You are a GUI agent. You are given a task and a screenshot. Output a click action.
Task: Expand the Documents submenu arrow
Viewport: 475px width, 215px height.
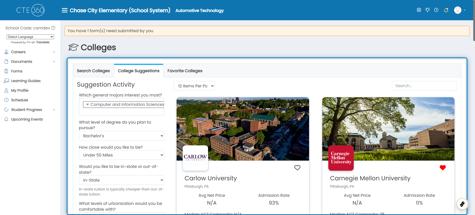pos(54,62)
